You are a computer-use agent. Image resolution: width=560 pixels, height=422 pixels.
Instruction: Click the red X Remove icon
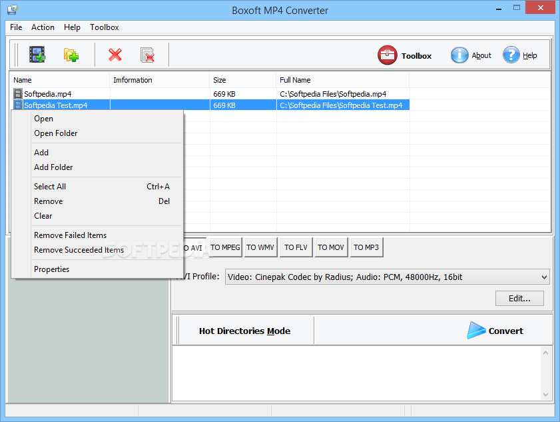[115, 55]
